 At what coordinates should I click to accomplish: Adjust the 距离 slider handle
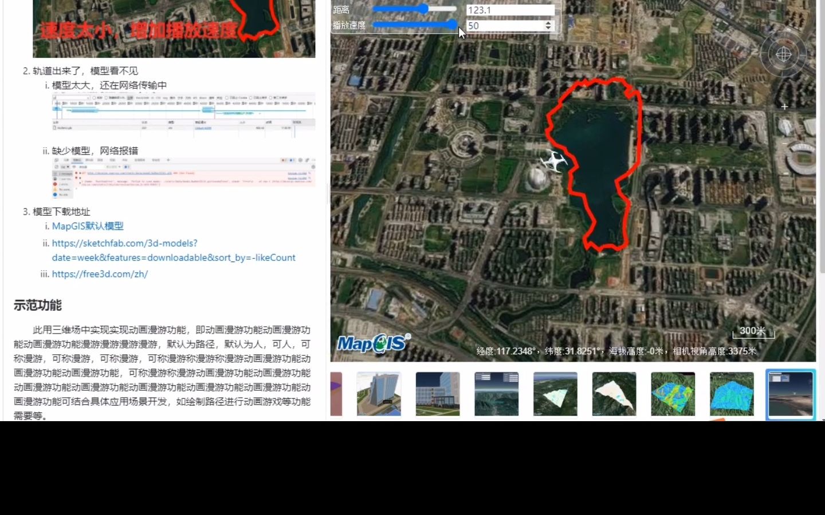(423, 9)
